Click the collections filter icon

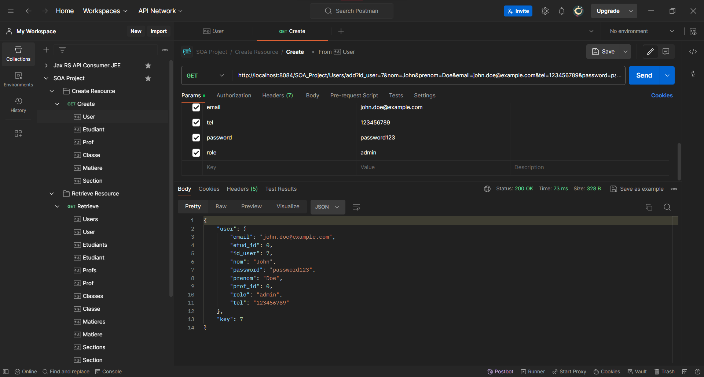(62, 49)
